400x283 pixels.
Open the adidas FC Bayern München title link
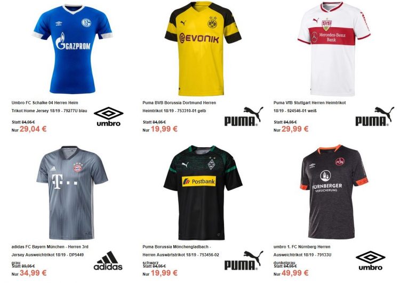[x=50, y=254]
